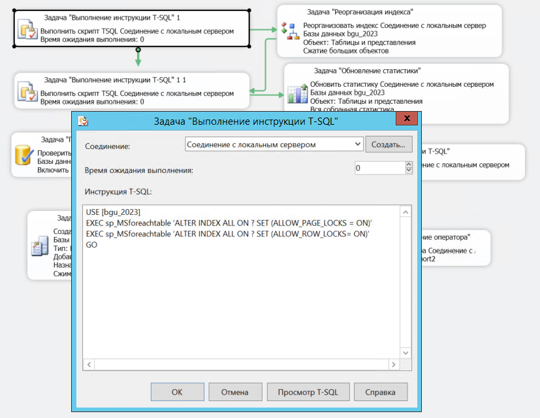Image resolution: width=540 pixels, height=418 pixels.
Task: Select green arrow connector between T-SQL tasks
Action: tap(138, 58)
